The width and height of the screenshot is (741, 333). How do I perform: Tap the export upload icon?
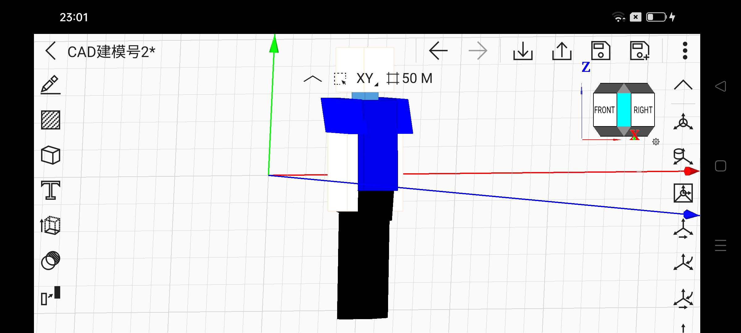click(562, 51)
